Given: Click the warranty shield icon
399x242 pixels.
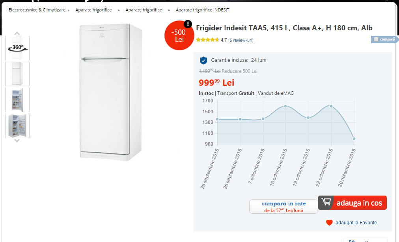Looking at the screenshot, I should tap(203, 60).
